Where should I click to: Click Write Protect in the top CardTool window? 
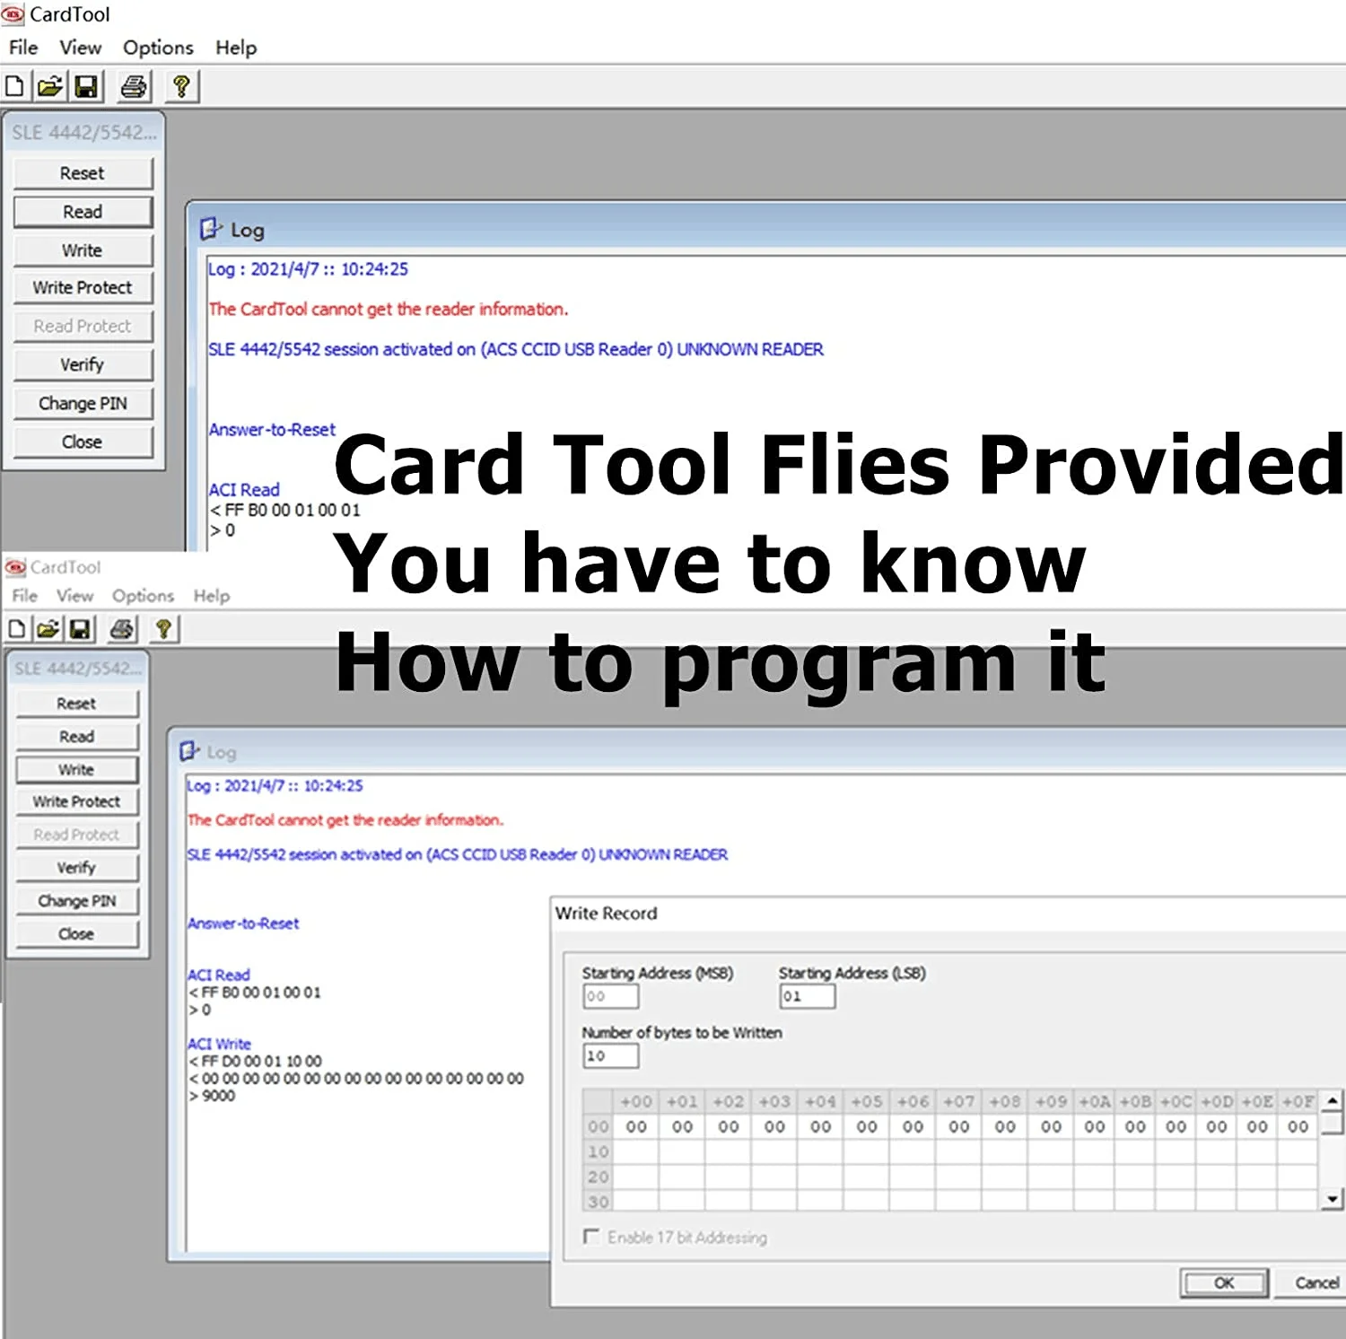pyautogui.click(x=83, y=288)
